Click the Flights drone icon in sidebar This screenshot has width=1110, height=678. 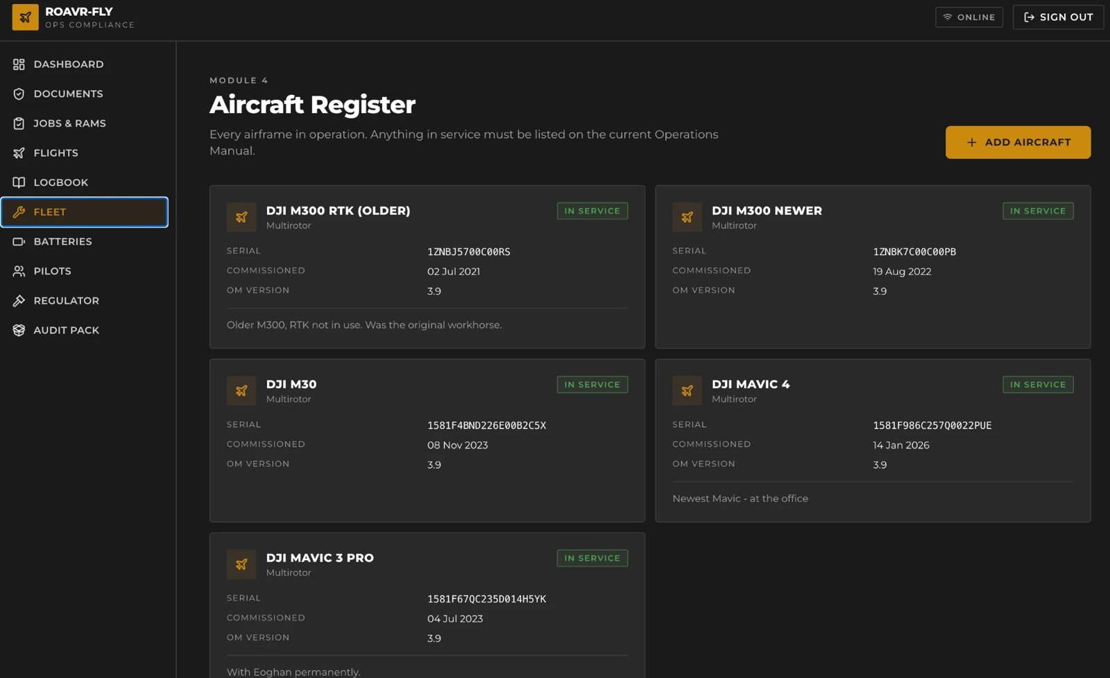[19, 153]
